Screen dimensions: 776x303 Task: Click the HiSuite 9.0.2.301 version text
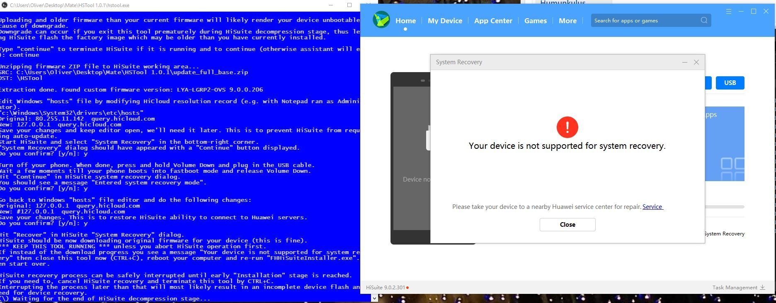[386, 287]
